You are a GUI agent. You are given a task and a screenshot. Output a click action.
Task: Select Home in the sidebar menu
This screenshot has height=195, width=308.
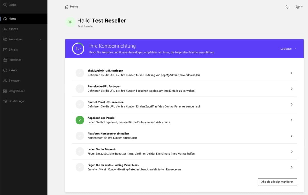pyautogui.click(x=12, y=19)
